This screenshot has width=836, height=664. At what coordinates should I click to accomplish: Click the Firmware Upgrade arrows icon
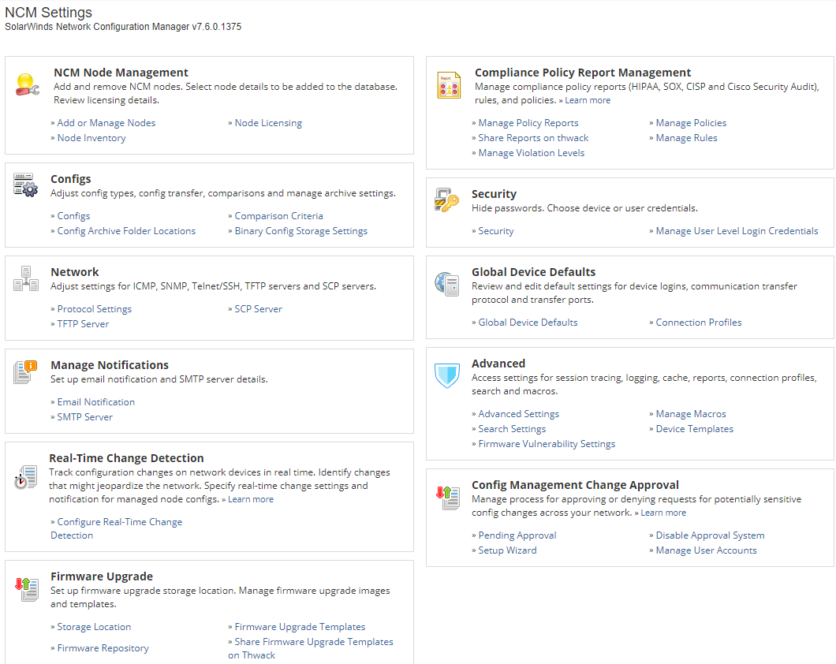[x=27, y=589]
